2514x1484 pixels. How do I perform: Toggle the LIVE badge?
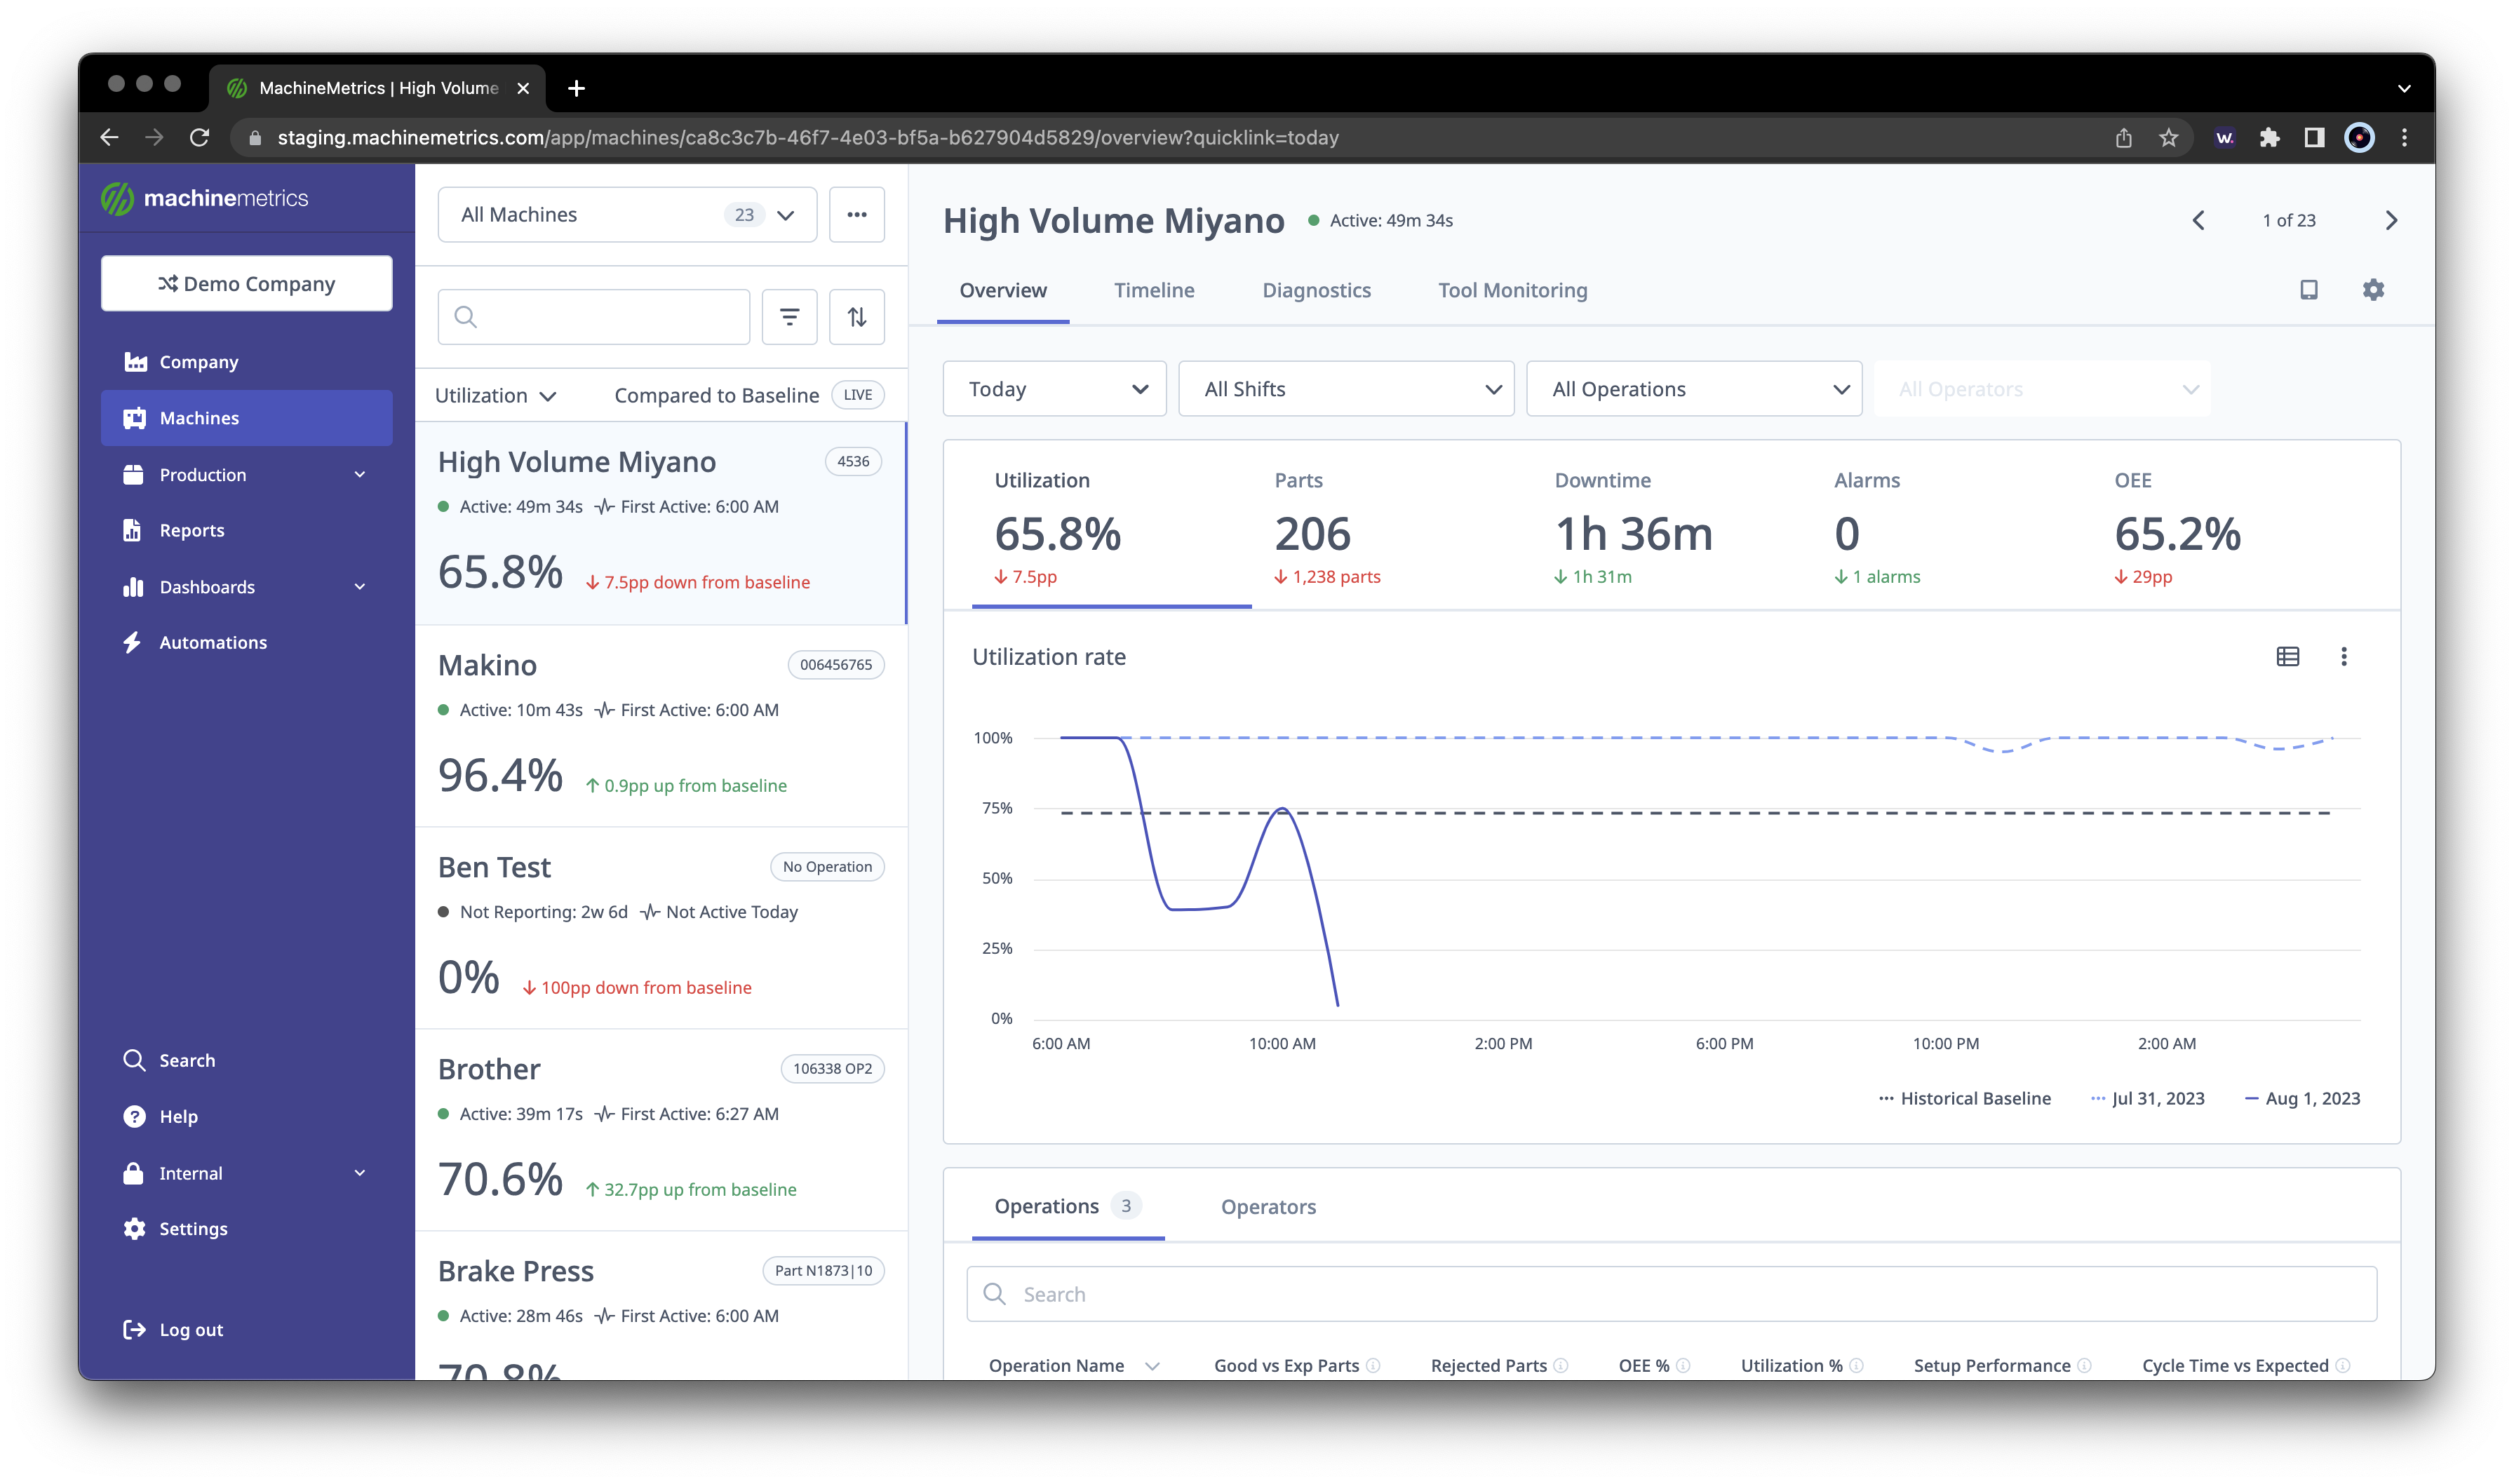click(857, 395)
